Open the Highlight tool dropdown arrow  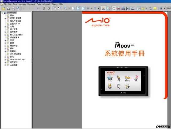pos(147,9)
